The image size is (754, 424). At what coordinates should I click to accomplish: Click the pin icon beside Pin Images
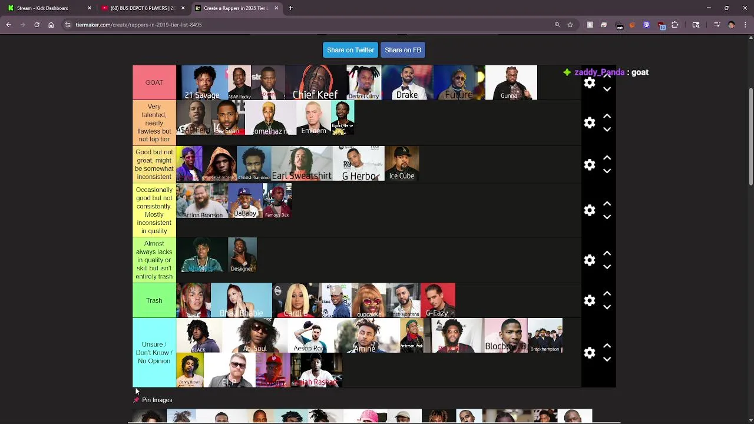[136, 400]
